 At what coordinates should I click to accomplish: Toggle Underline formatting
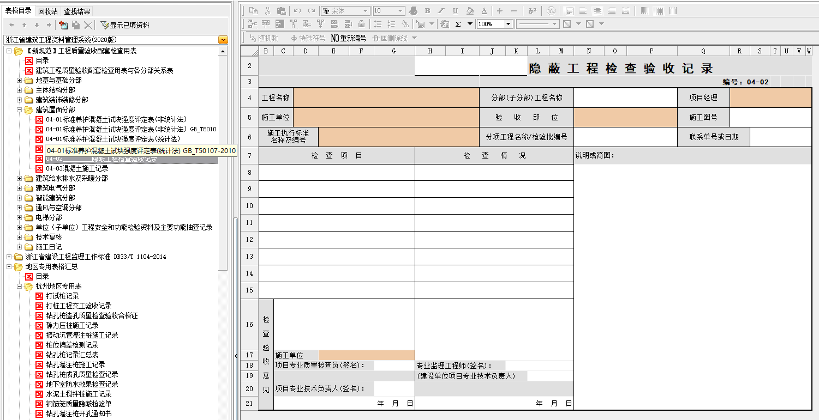(455, 11)
